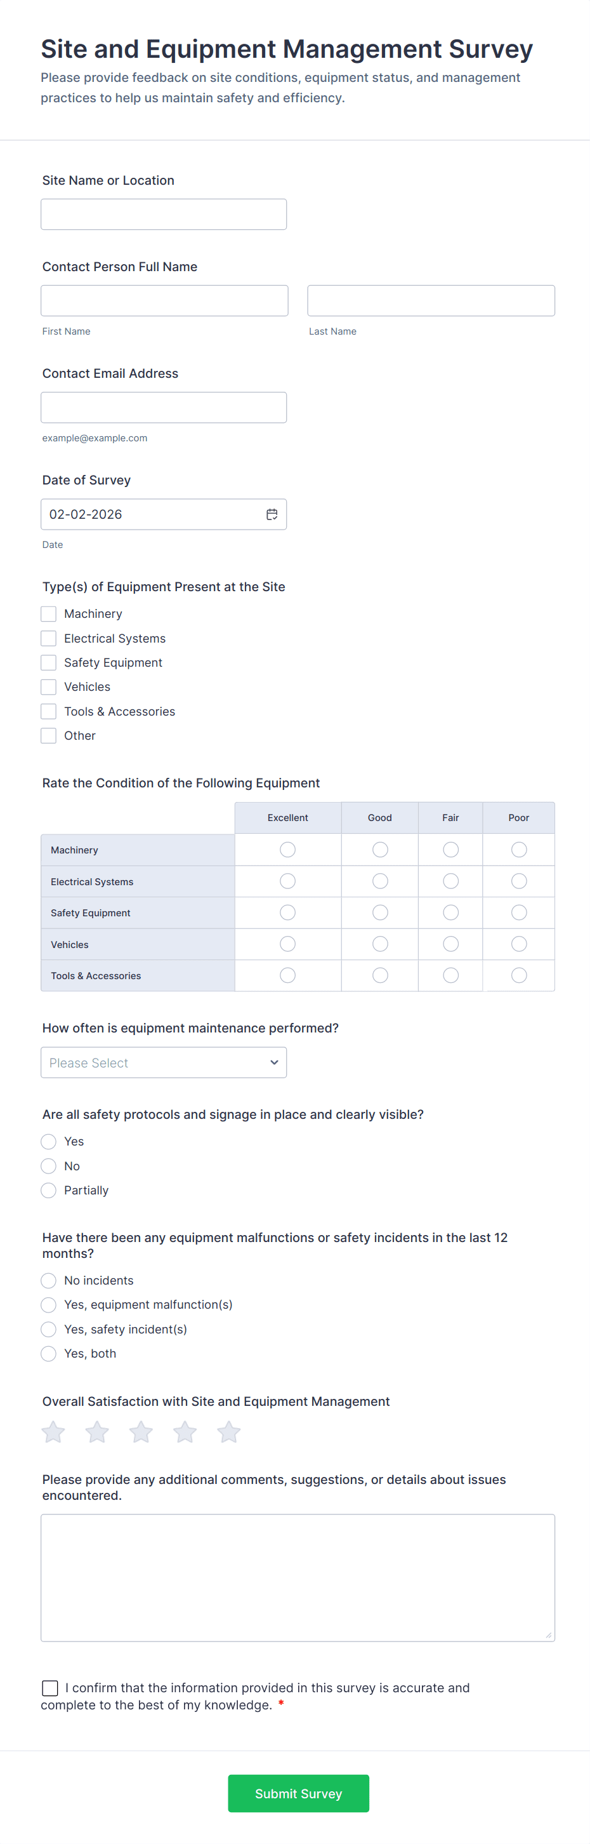590x1844 pixels.
Task: Expand the maintenance frequency dropdown
Action: coord(164,1063)
